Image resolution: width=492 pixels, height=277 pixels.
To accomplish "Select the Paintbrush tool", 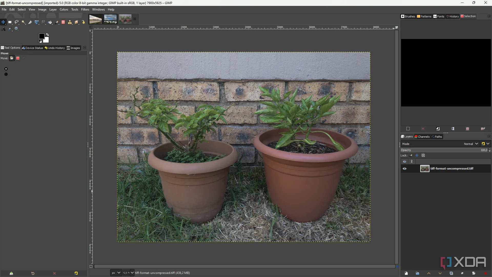I will click(x=57, y=22).
